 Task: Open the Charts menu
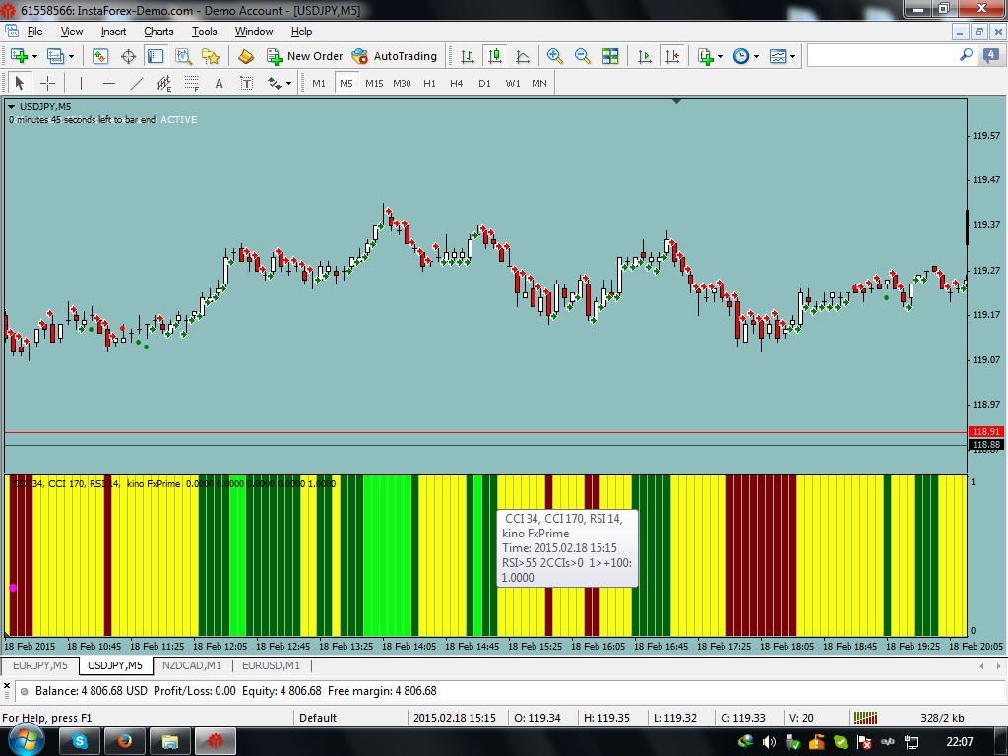point(158,31)
